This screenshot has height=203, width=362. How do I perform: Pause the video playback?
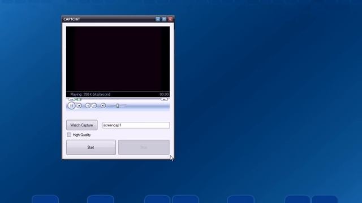coord(71,105)
